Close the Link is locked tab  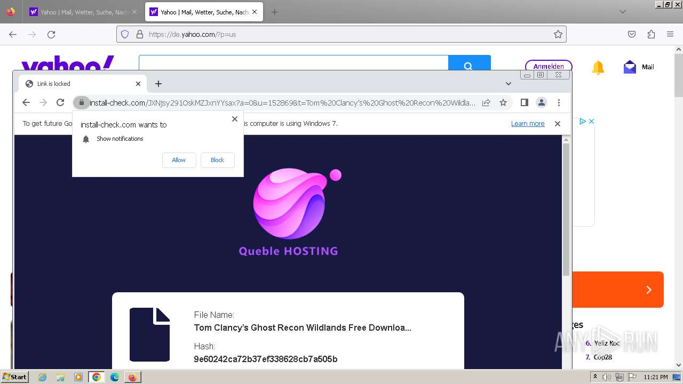(x=138, y=84)
